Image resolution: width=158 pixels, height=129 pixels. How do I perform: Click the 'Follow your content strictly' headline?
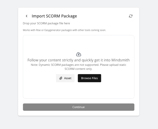click(x=78, y=60)
